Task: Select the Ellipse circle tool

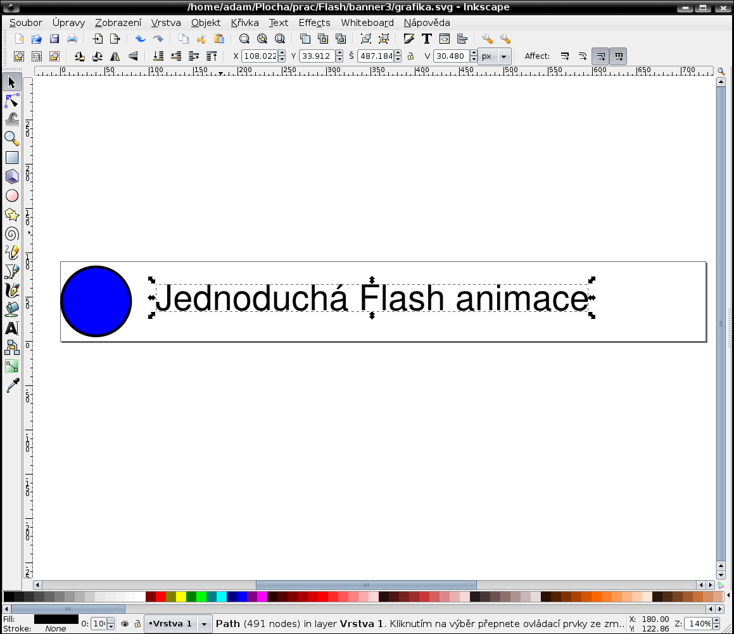Action: tap(11, 196)
